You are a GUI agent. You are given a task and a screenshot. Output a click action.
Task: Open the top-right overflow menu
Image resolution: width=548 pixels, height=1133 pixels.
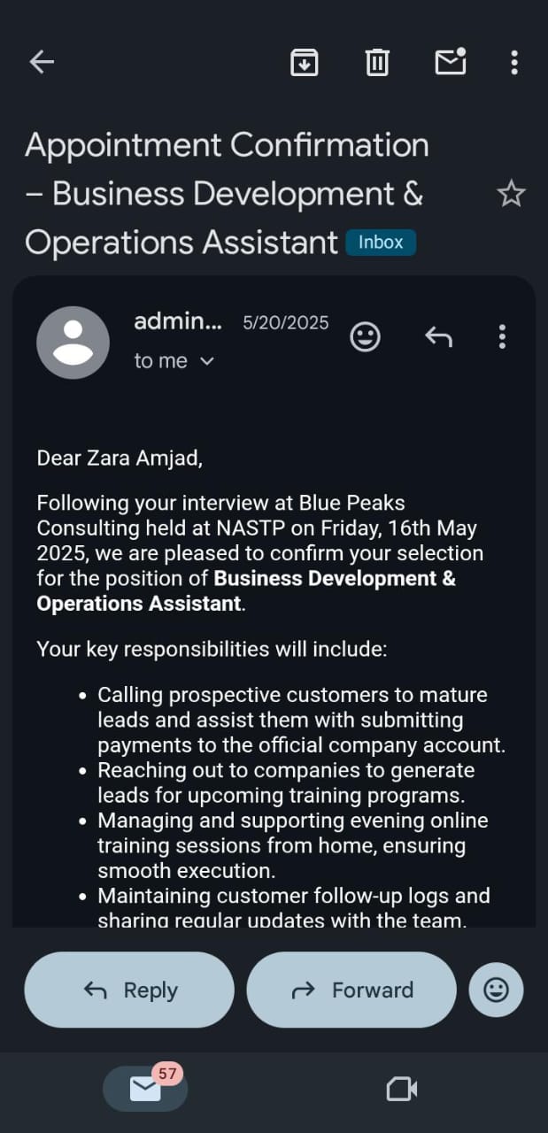pos(514,62)
